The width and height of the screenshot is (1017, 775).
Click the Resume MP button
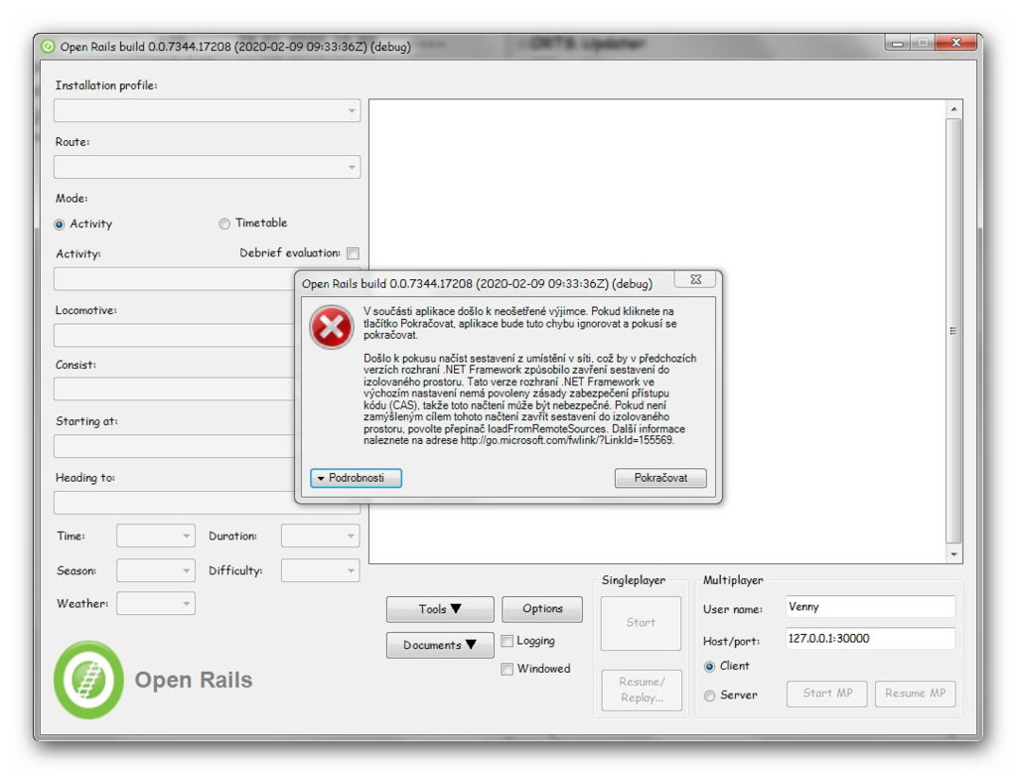tap(915, 694)
